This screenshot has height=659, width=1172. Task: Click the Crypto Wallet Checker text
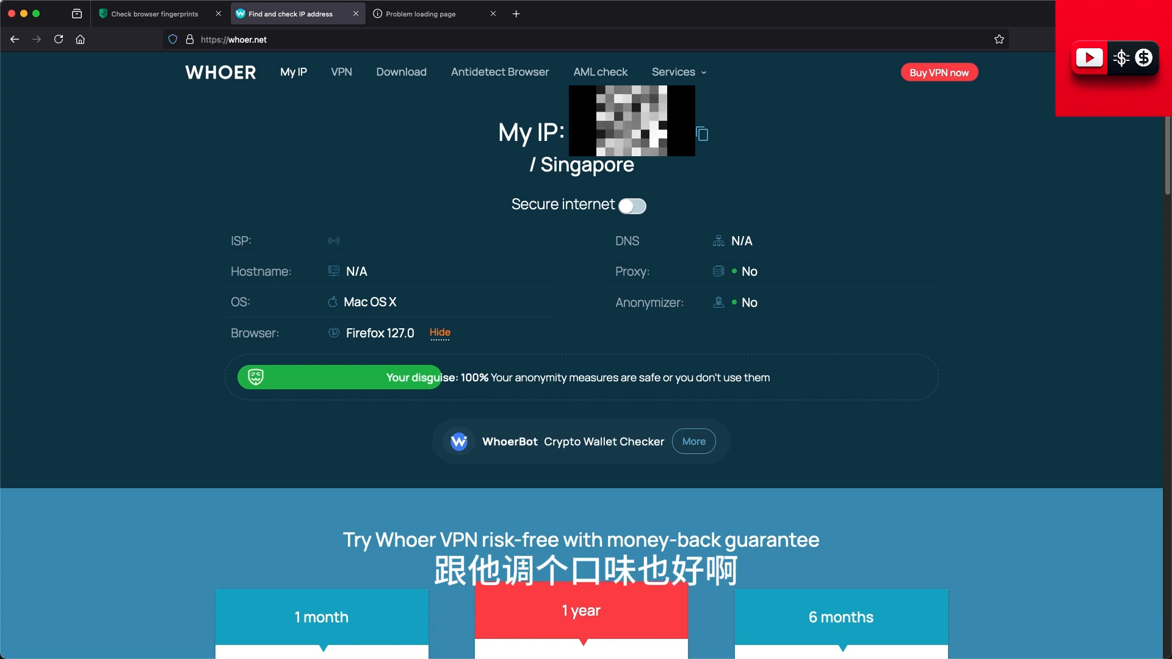(x=604, y=441)
